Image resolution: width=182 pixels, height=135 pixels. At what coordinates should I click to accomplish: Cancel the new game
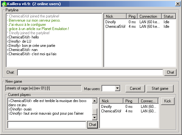pos(135,88)
